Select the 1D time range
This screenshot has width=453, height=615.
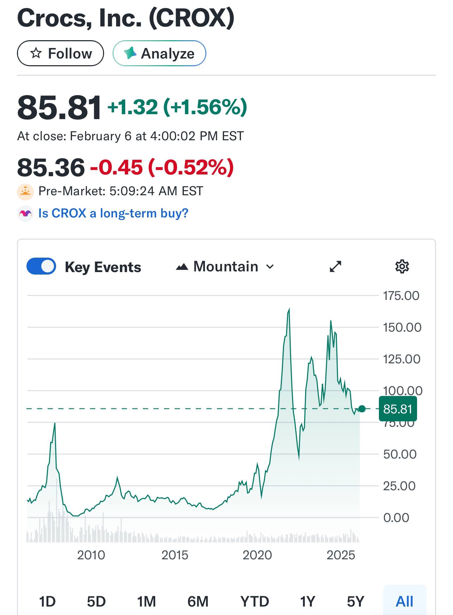pyautogui.click(x=47, y=601)
